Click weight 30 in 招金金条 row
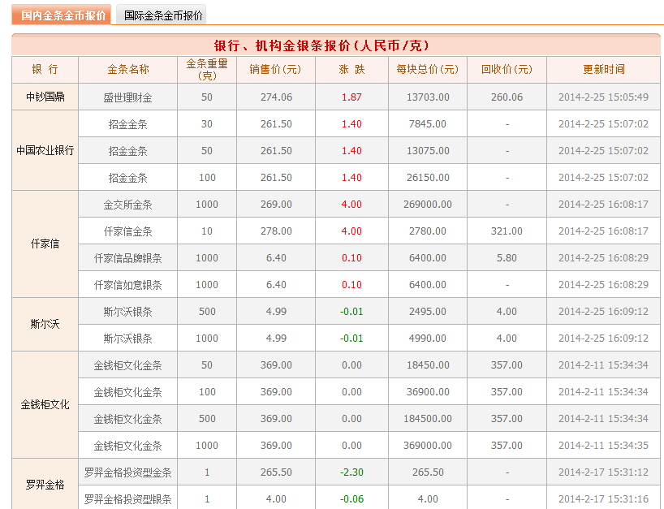Image resolution: width=664 pixels, height=509 pixels. 207,124
